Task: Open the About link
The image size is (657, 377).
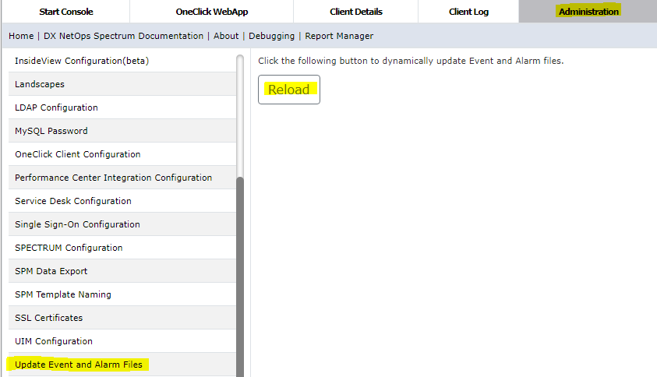Action: (226, 36)
